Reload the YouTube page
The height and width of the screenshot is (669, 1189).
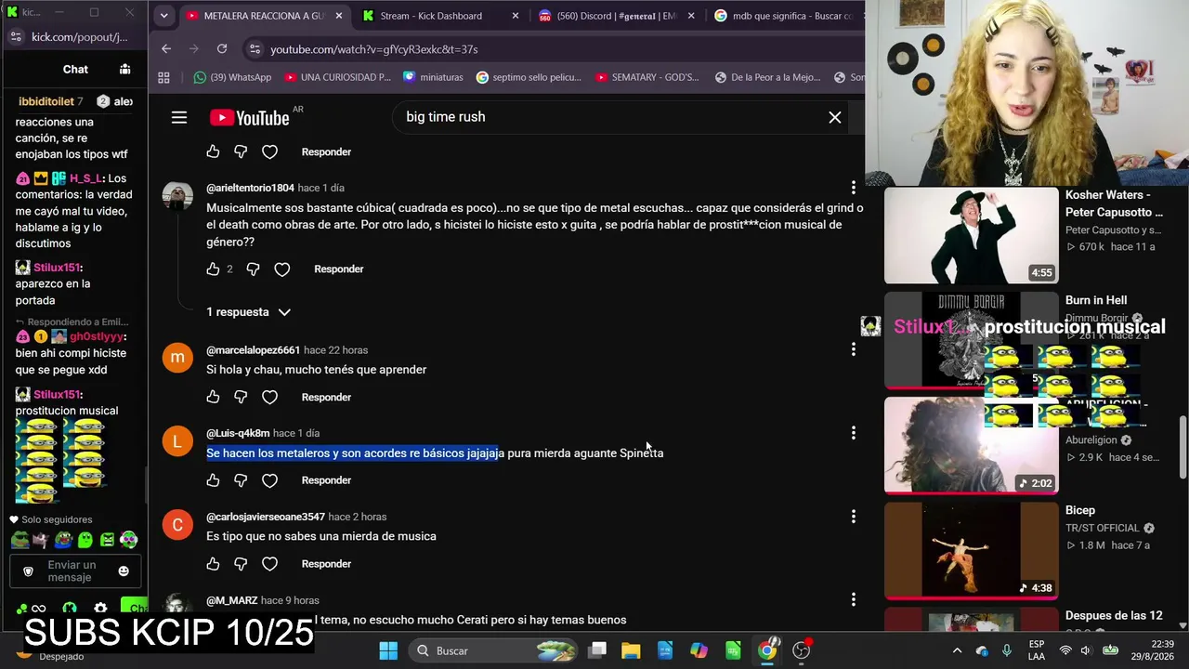(222, 48)
